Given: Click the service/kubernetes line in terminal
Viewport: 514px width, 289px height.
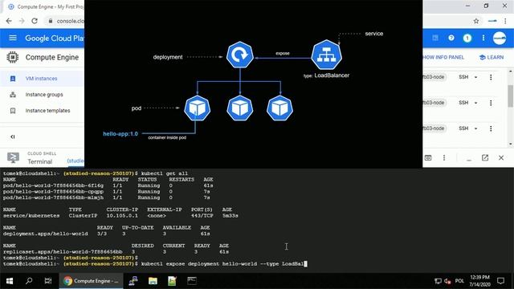Looking at the screenshot, I should point(120,216).
